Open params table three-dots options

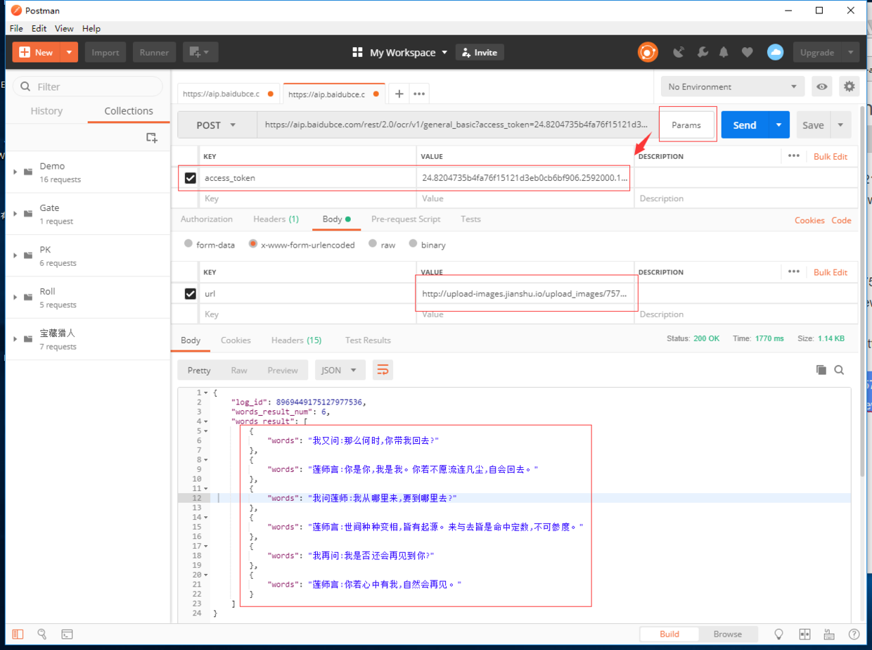[794, 155]
